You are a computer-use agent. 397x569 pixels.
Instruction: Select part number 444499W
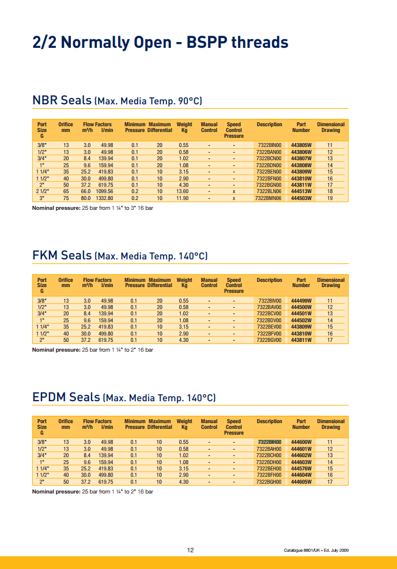(x=301, y=301)
